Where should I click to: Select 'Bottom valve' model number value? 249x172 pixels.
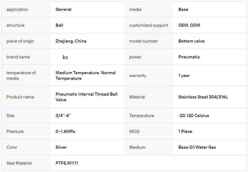(x=191, y=41)
